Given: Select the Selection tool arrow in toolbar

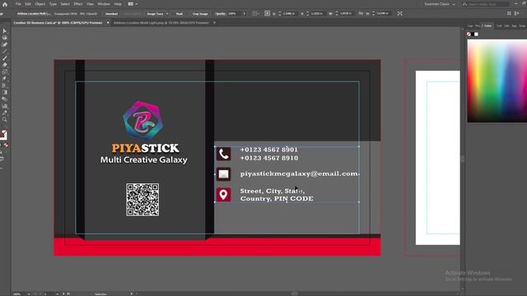Looking at the screenshot, I should [4, 31].
